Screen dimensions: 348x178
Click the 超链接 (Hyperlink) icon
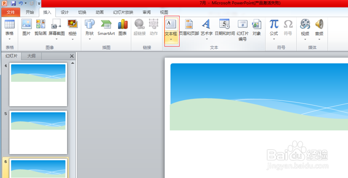point(140,24)
